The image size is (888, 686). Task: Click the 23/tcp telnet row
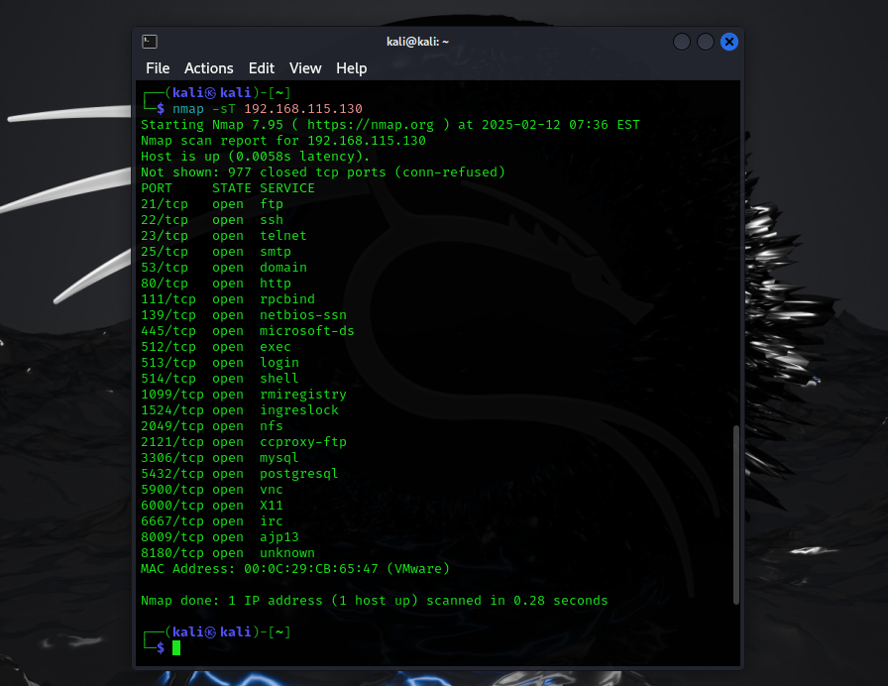point(224,236)
